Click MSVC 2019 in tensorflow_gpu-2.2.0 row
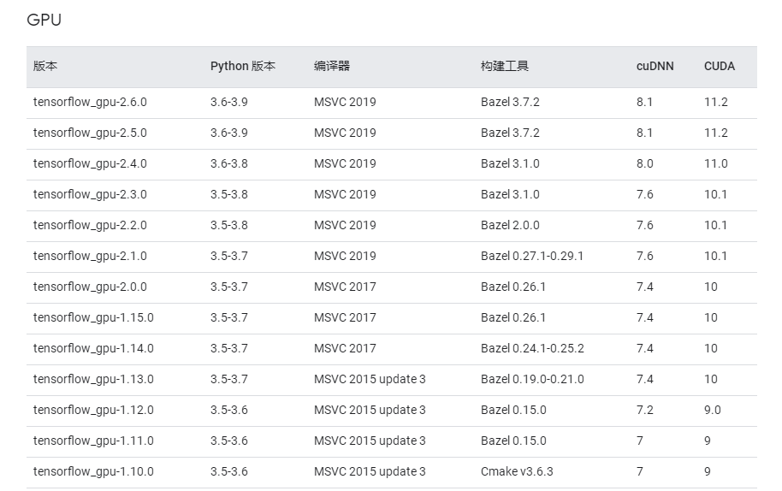782x491 pixels. coord(345,225)
